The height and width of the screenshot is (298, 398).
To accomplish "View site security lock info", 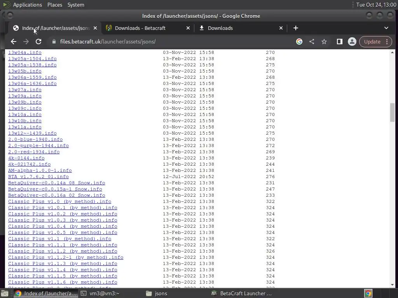I will coord(54,42).
